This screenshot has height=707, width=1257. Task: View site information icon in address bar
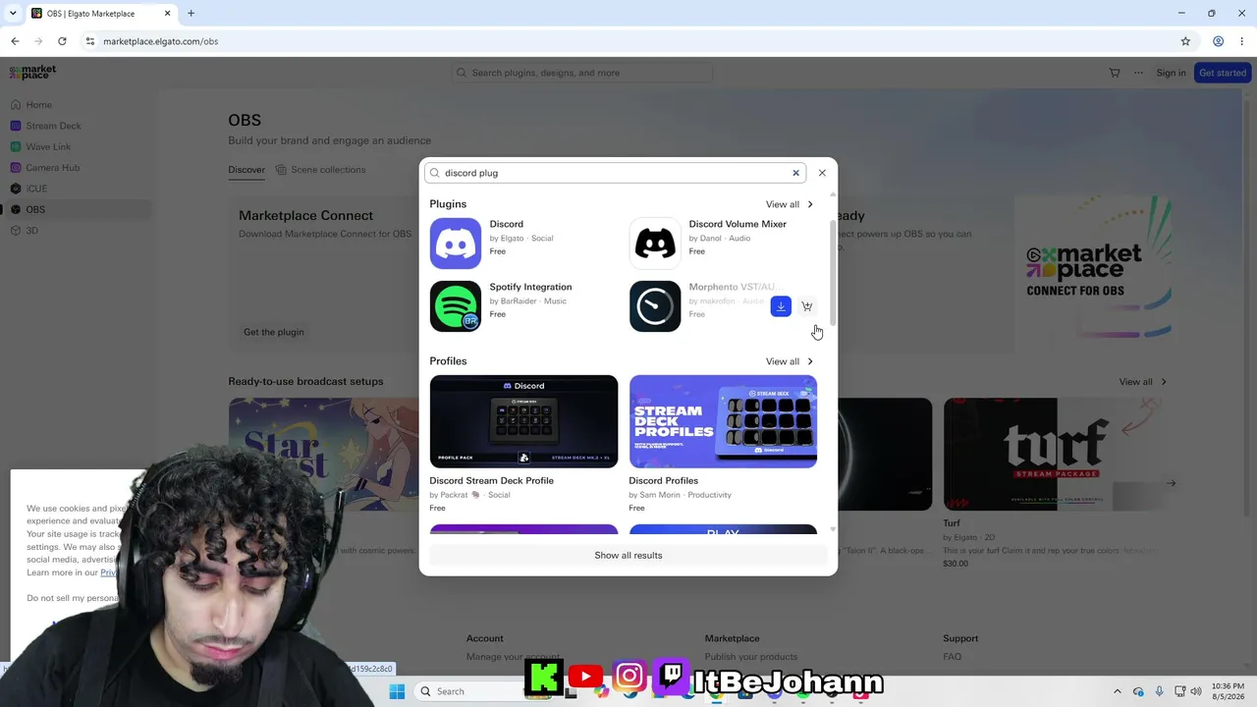point(89,41)
